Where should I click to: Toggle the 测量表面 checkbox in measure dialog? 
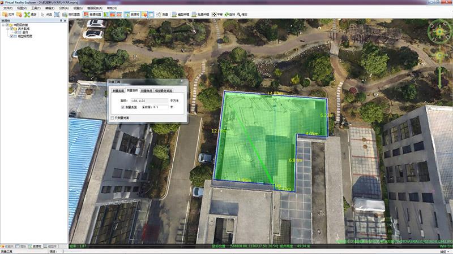123,107
